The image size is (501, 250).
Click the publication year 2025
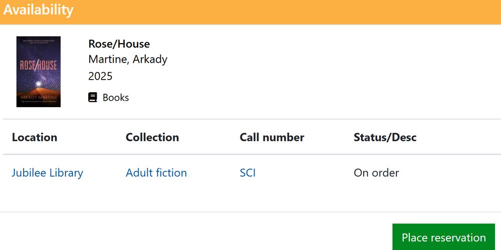pos(100,76)
